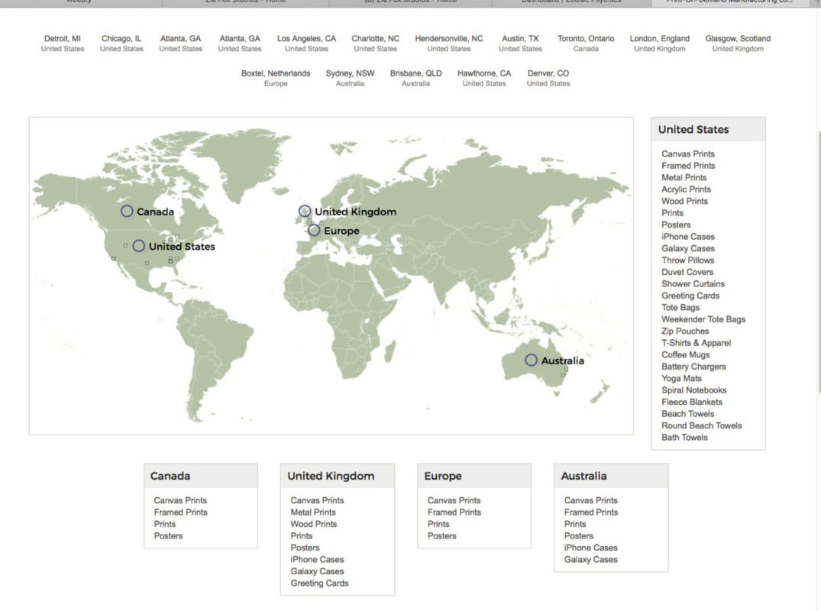Select the Sydney, NSW location
Image resolution: width=821 pixels, height=611 pixels.
[350, 78]
